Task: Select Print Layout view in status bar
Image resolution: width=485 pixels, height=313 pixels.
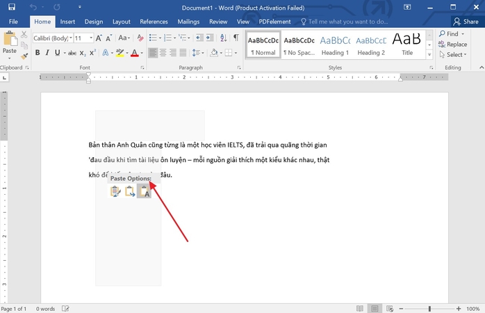Action: tap(375, 309)
